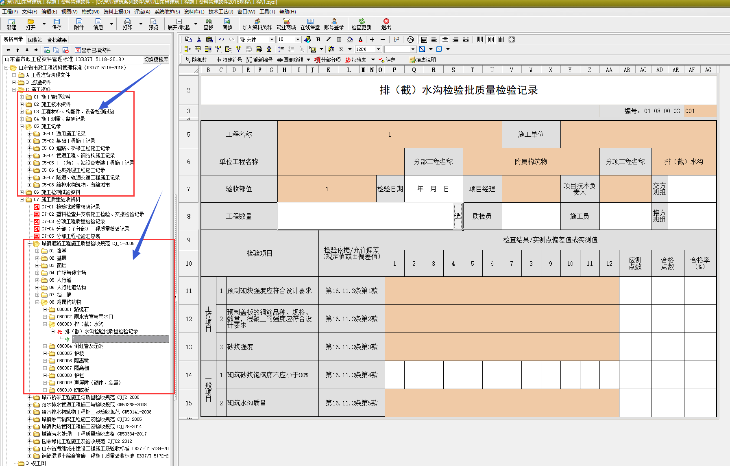Click the fullscreen frame icon
This screenshot has width=730, height=466.
pos(512,39)
